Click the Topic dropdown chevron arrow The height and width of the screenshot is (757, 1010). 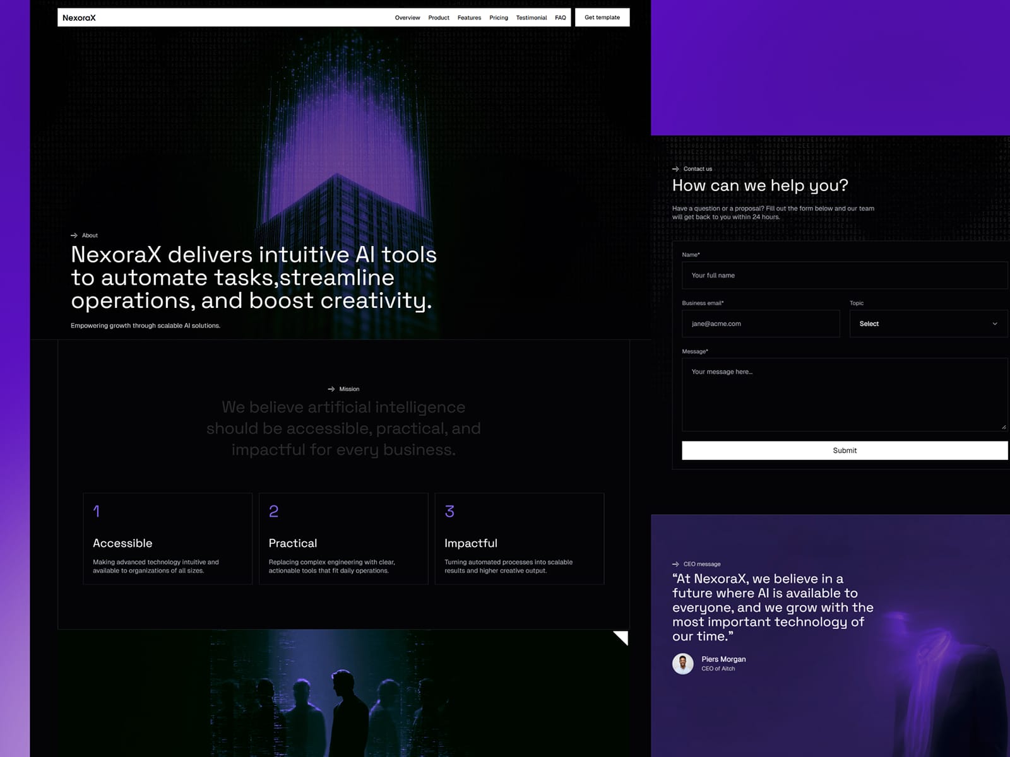[995, 324]
